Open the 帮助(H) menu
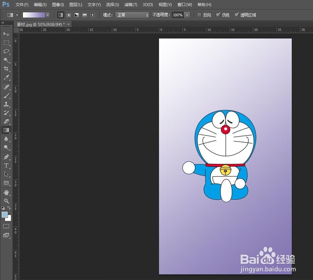 [x=204, y=5]
